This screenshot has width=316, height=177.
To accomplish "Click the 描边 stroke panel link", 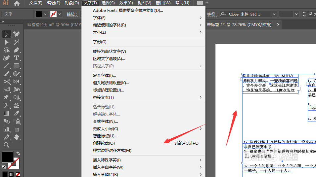I will pos(72,14).
